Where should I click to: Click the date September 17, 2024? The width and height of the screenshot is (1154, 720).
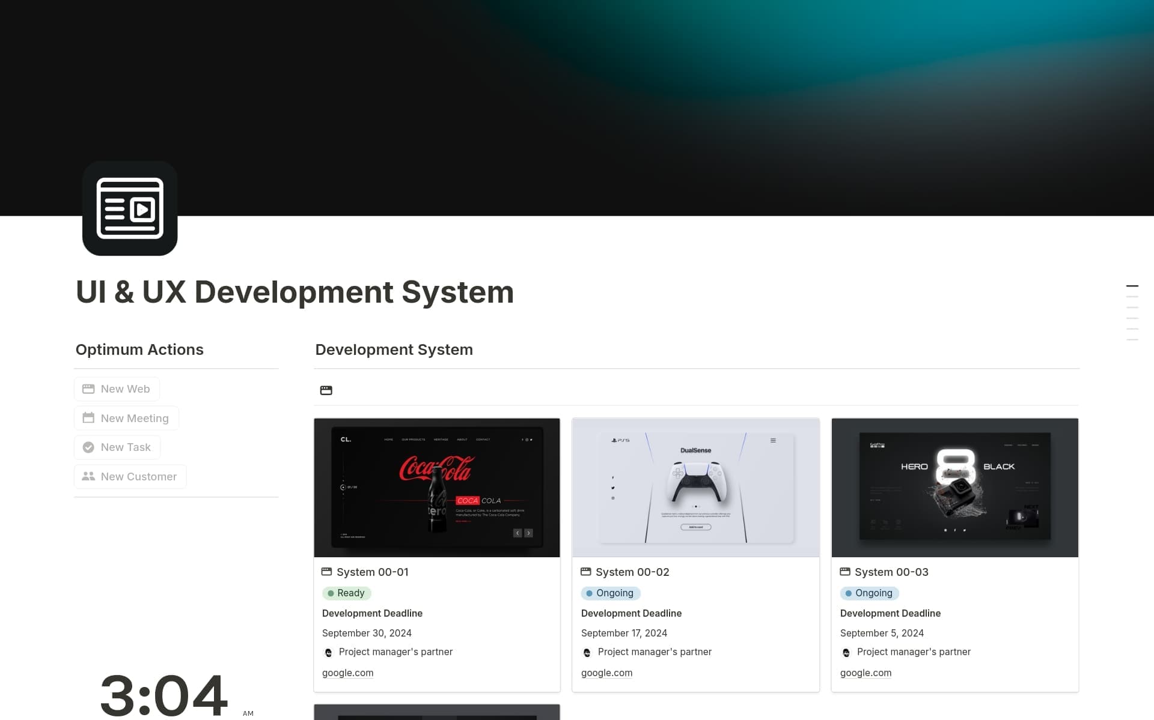[x=624, y=633]
